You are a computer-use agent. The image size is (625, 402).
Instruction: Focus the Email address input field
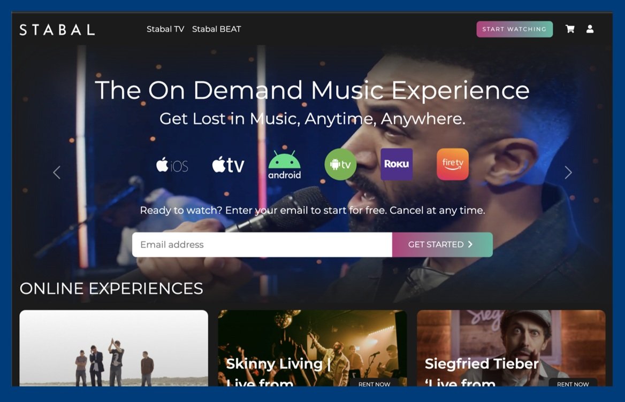click(x=262, y=244)
